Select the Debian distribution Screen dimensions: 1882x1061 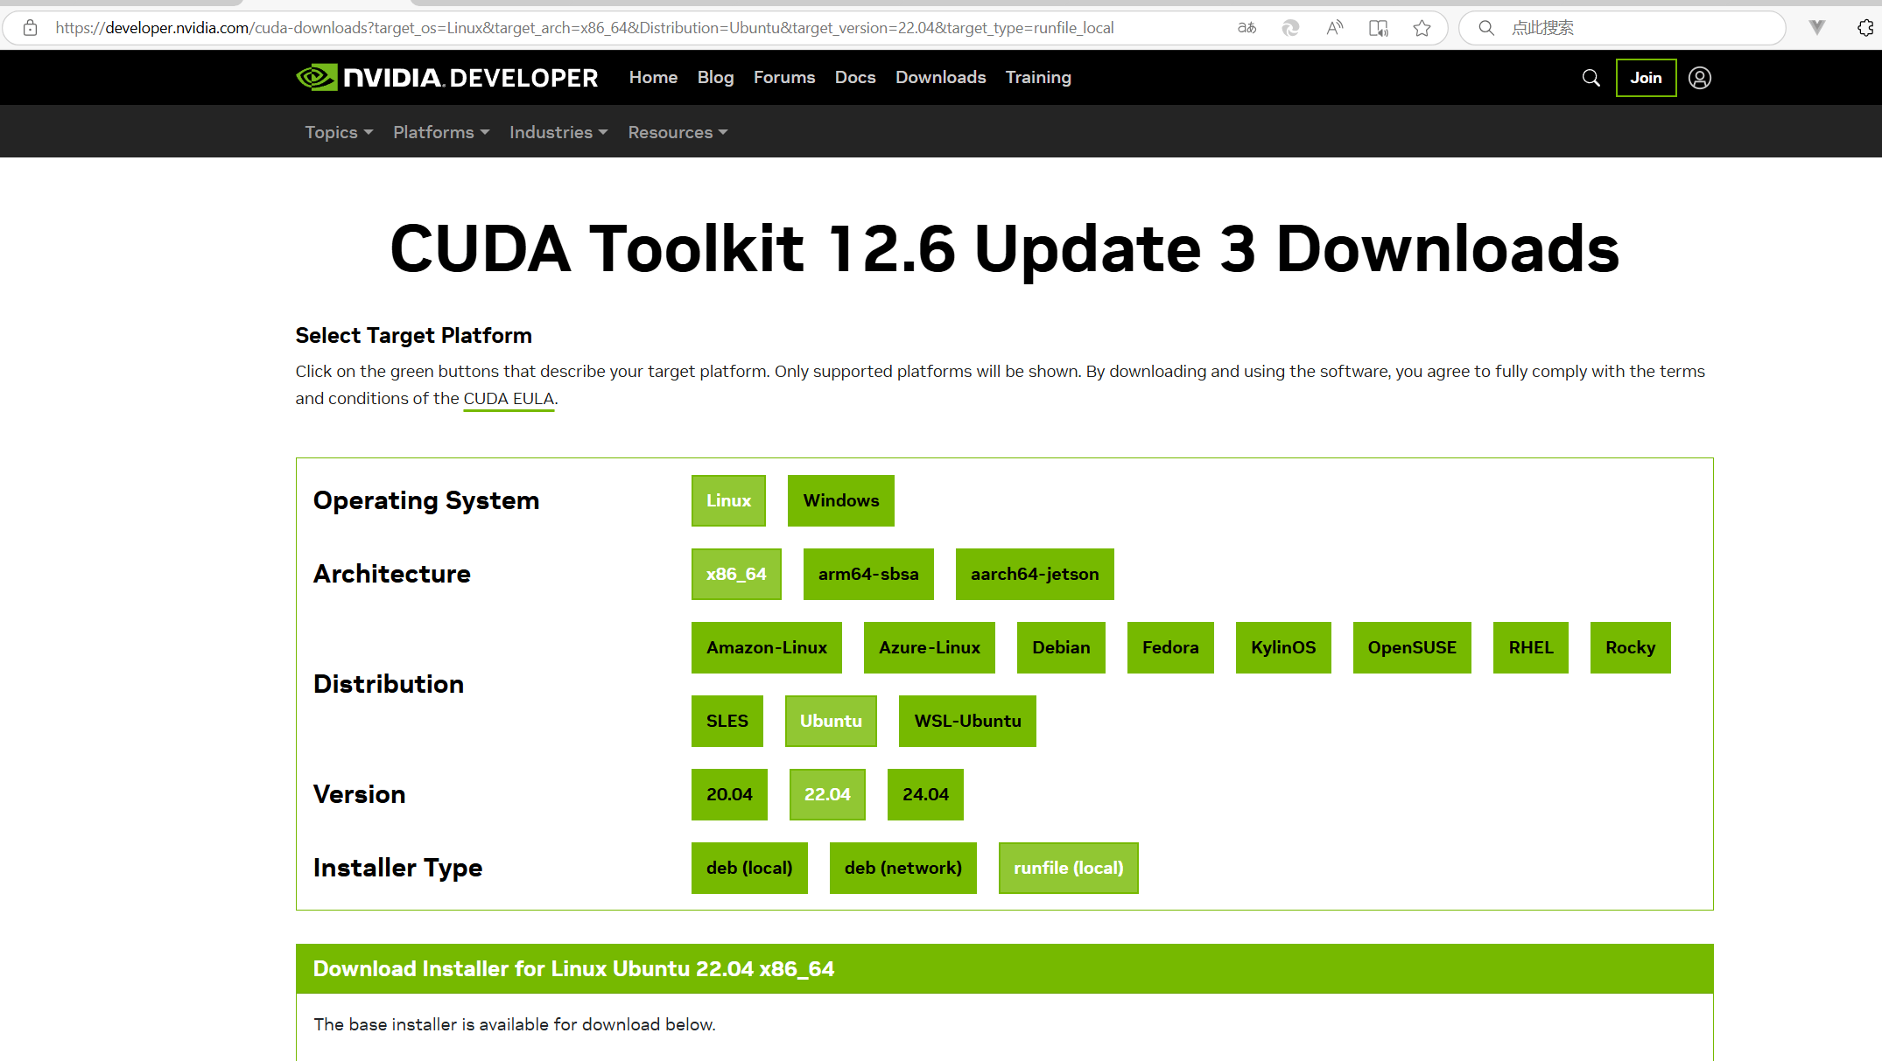(1061, 647)
